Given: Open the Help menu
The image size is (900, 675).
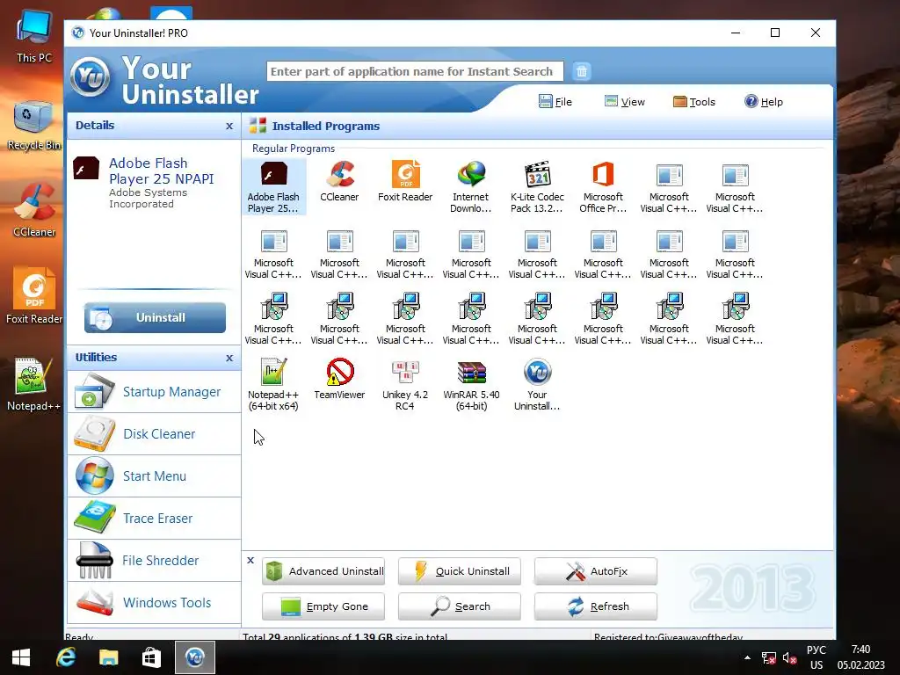Looking at the screenshot, I should [x=764, y=102].
